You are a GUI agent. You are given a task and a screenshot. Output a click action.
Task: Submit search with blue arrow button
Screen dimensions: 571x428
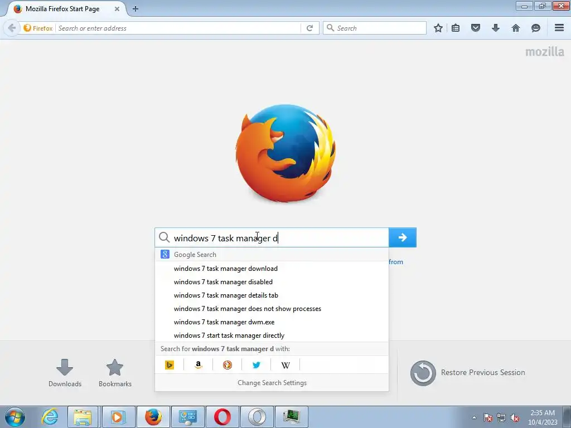[403, 237]
